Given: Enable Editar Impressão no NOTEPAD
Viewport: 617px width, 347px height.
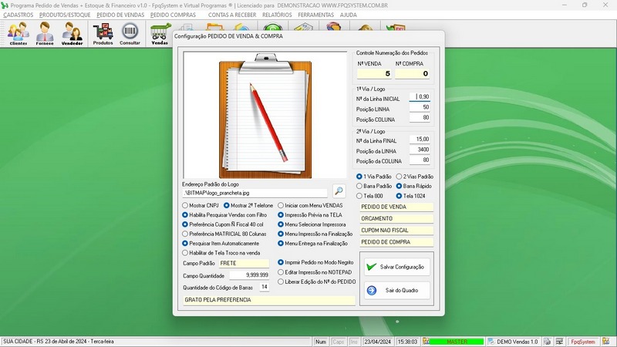Looking at the screenshot, I should pos(281,272).
